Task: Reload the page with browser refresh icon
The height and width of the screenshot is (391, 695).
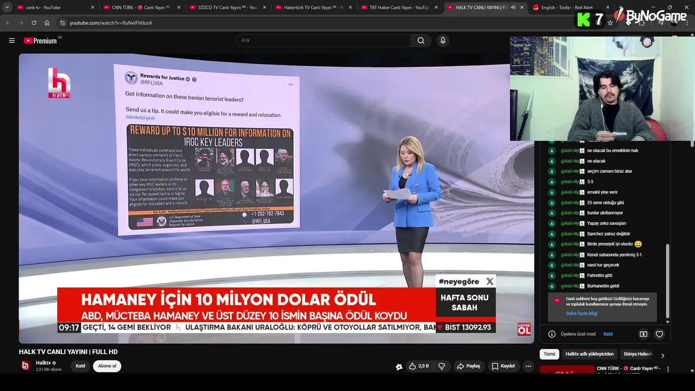Action: click(x=34, y=23)
